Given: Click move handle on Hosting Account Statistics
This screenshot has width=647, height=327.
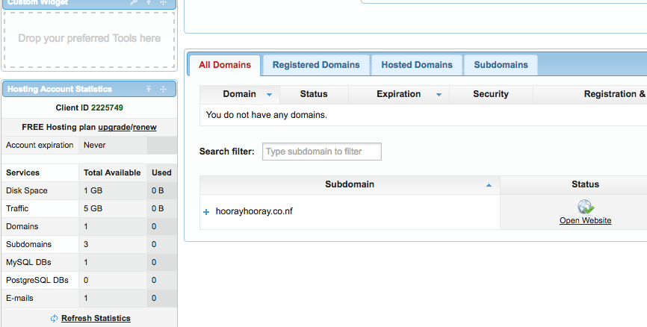Looking at the screenshot, I should point(164,89).
